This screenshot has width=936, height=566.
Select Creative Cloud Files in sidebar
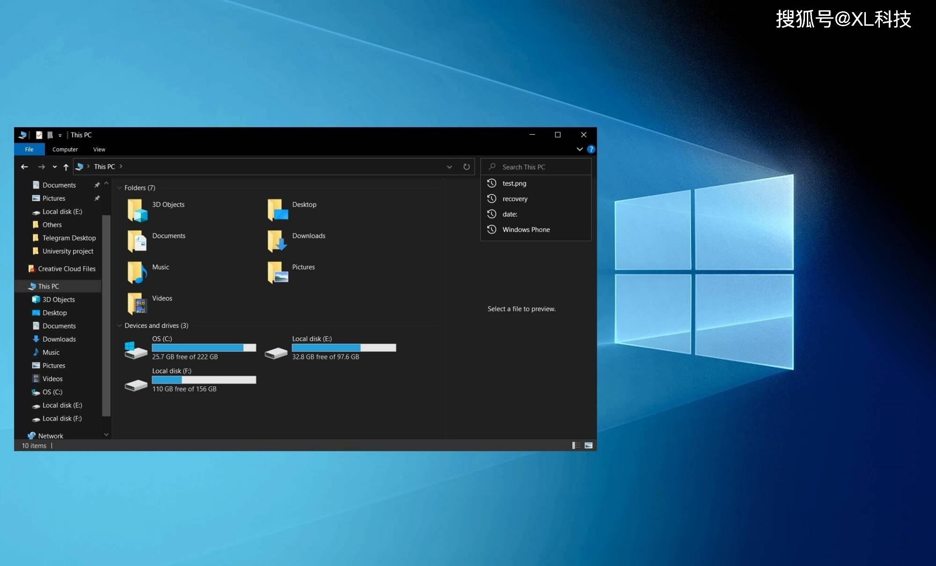pyautogui.click(x=66, y=268)
